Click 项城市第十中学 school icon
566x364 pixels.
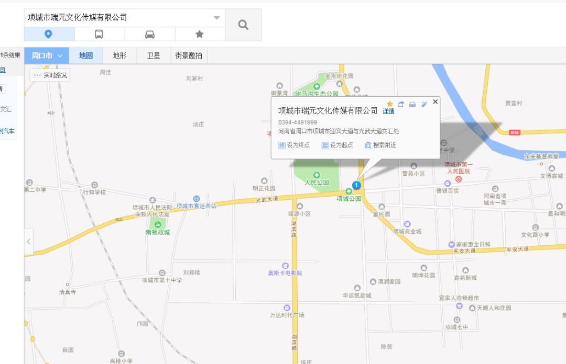(162, 273)
